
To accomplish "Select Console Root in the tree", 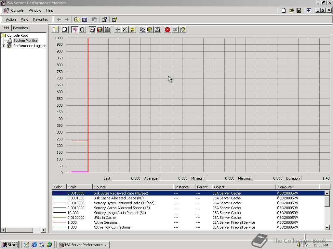I will click(x=18, y=35).
